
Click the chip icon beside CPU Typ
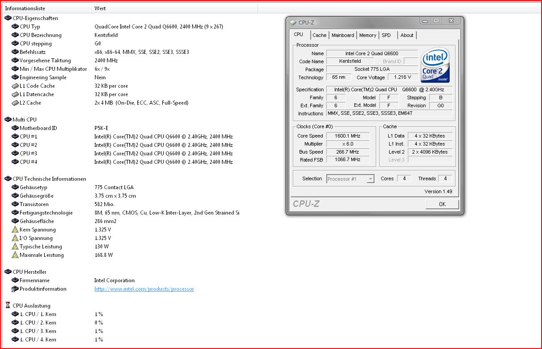[x=15, y=27]
